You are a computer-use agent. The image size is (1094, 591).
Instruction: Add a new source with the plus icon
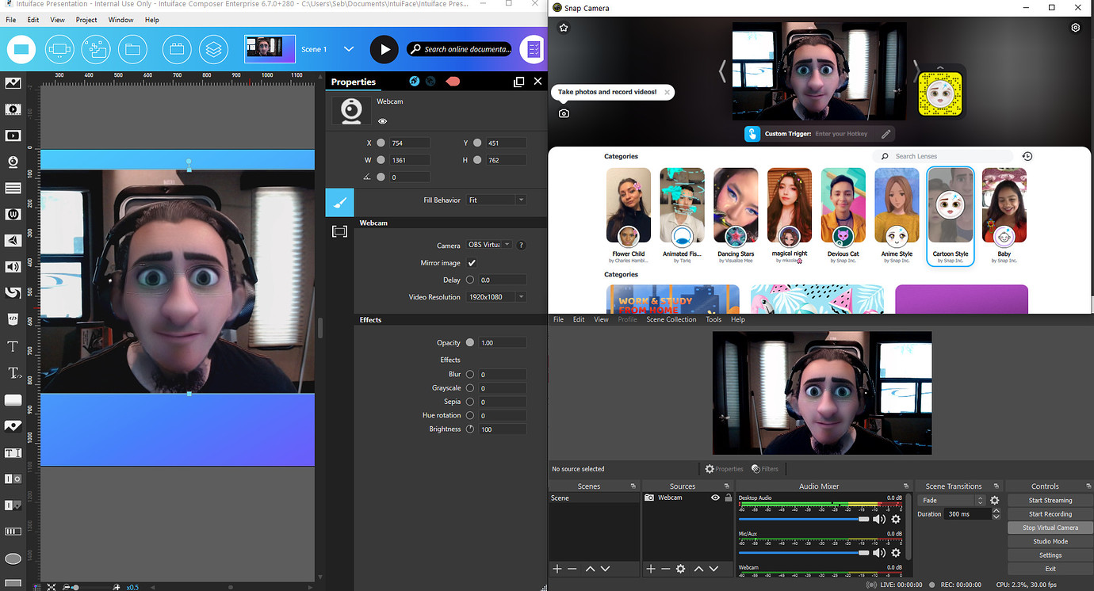coord(650,568)
